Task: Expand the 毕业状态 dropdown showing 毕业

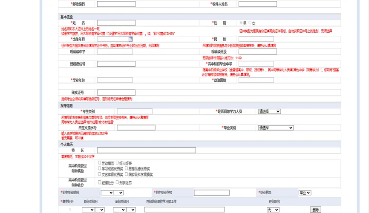Action: pos(305,193)
